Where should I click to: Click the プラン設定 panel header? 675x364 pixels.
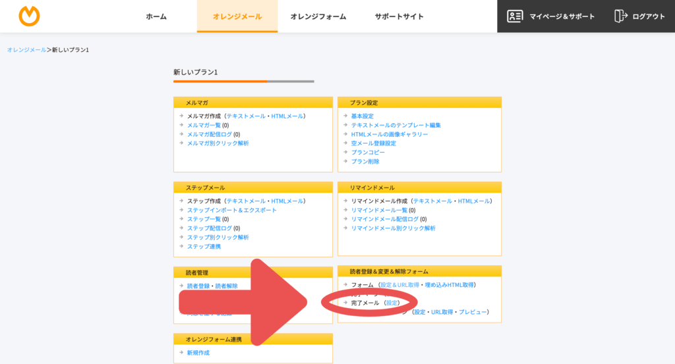point(420,103)
